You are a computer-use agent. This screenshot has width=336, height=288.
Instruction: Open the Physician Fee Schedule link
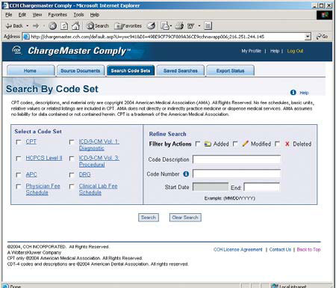tap(43, 189)
